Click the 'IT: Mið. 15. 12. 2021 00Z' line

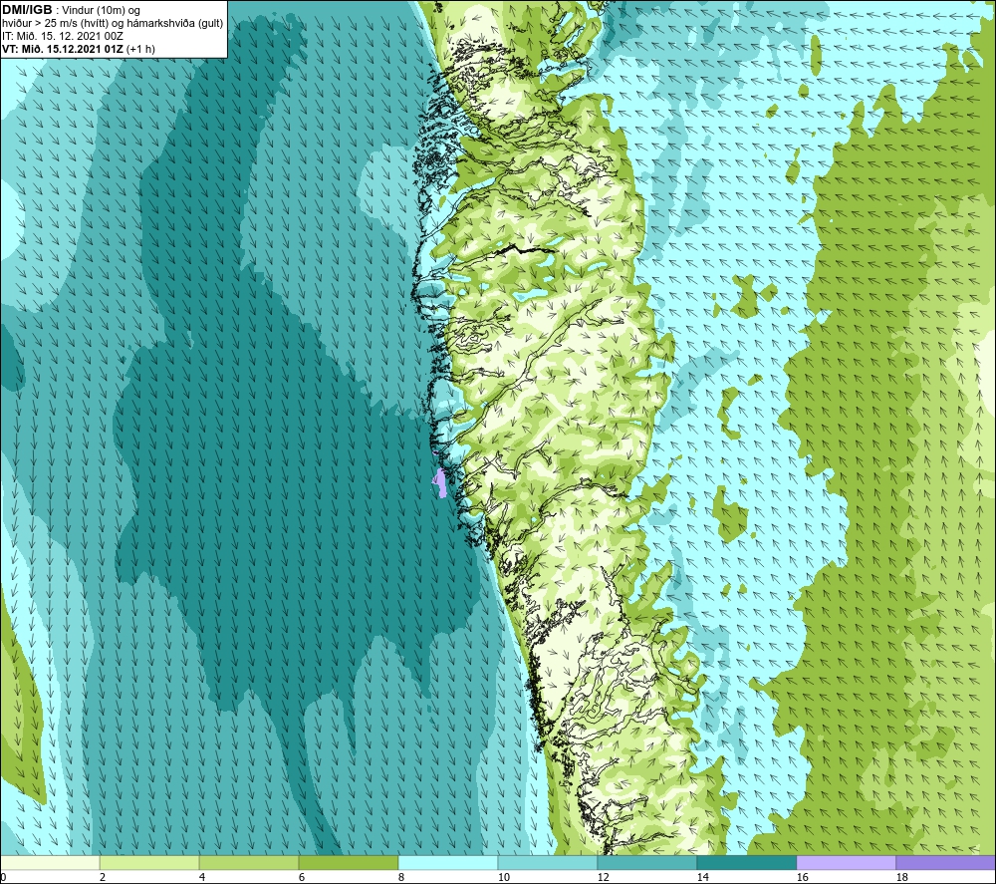(x=62, y=36)
